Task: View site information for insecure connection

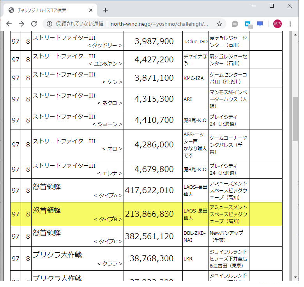Action: (49, 24)
